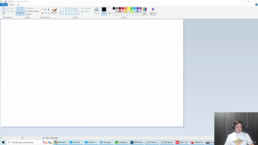Switch to the workspace app on taskbar

click(121, 142)
